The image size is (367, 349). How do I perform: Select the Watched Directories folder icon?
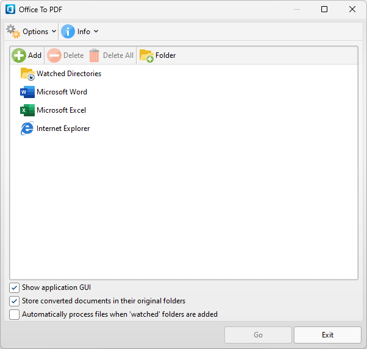(x=27, y=74)
